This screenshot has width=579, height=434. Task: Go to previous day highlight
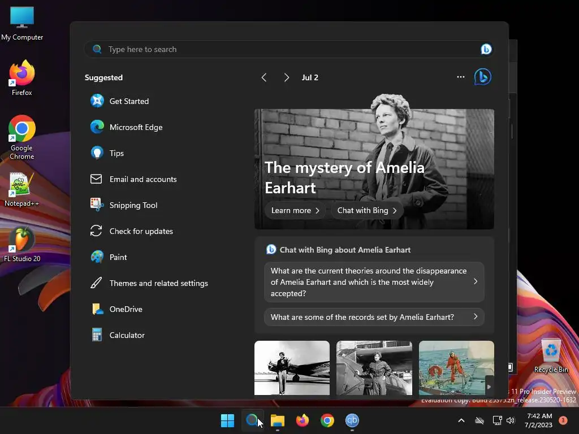coord(264,77)
